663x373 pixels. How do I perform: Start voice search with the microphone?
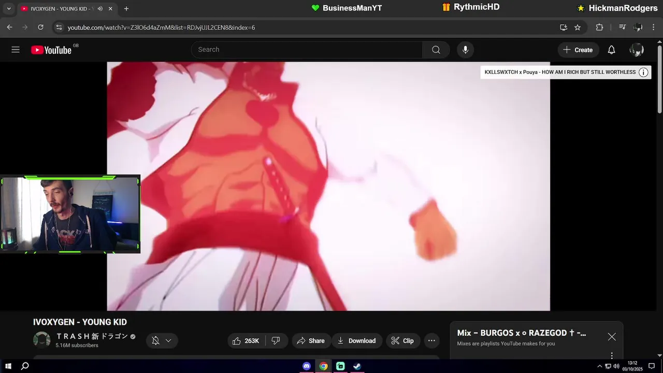pos(465,50)
